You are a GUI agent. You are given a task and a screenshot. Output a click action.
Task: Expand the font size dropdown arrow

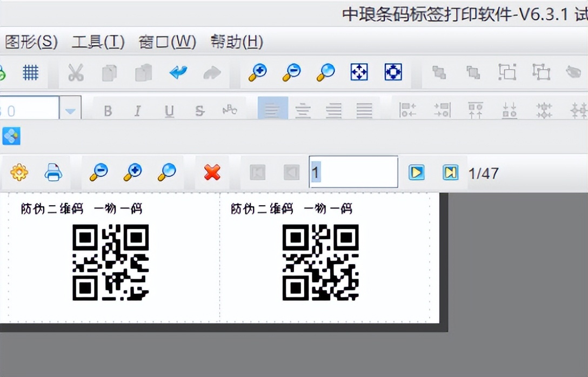point(70,110)
